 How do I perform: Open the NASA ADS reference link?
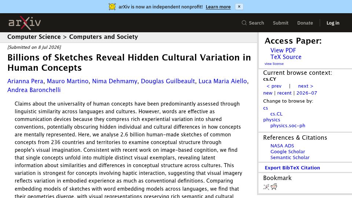click(282, 146)
